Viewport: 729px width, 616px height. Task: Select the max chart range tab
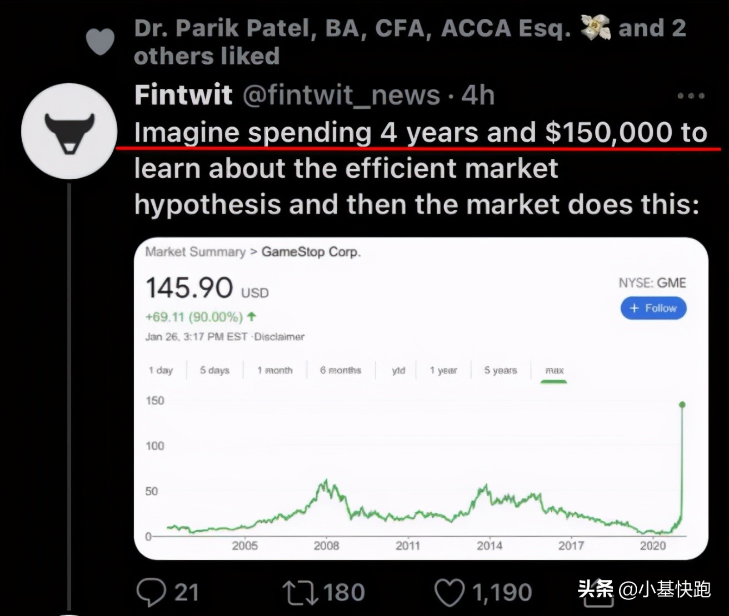[554, 370]
